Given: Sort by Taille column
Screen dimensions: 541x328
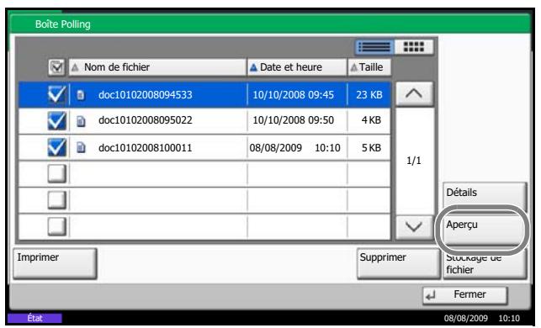Looking at the screenshot, I should pos(369,67).
